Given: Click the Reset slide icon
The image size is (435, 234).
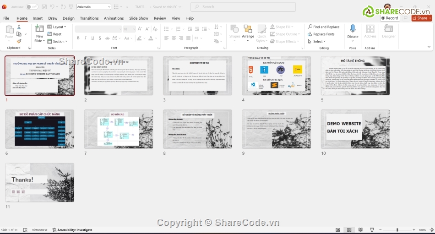Looking at the screenshot, I should coord(54,34).
